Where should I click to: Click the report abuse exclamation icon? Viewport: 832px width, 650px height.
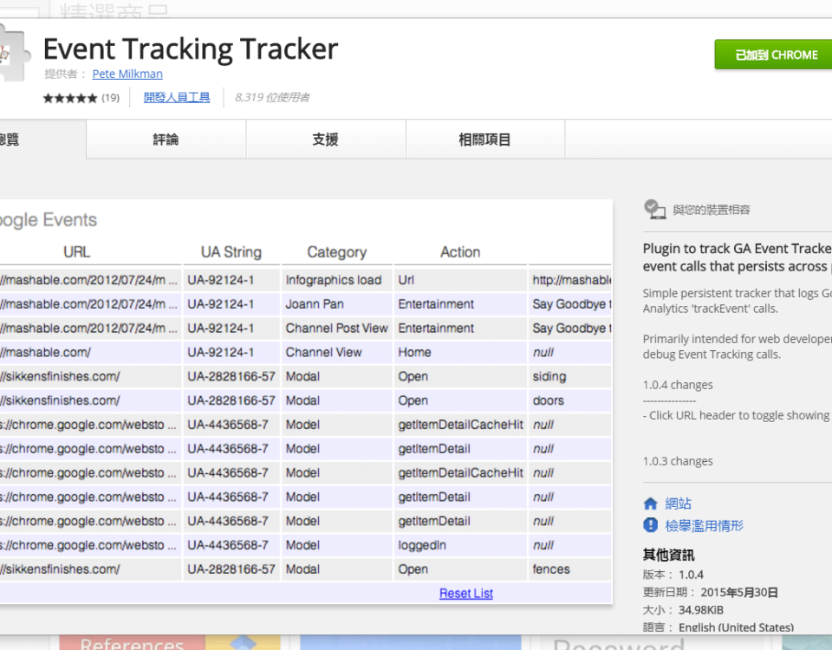(x=651, y=525)
